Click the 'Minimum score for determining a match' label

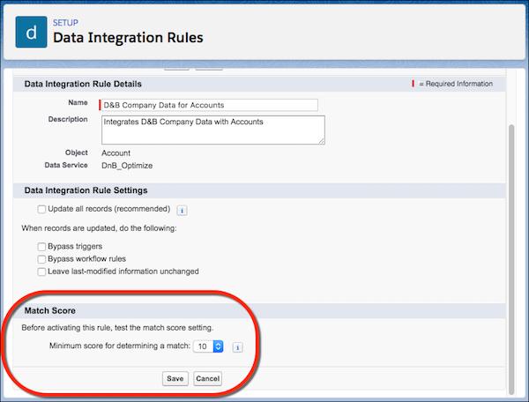(120, 346)
